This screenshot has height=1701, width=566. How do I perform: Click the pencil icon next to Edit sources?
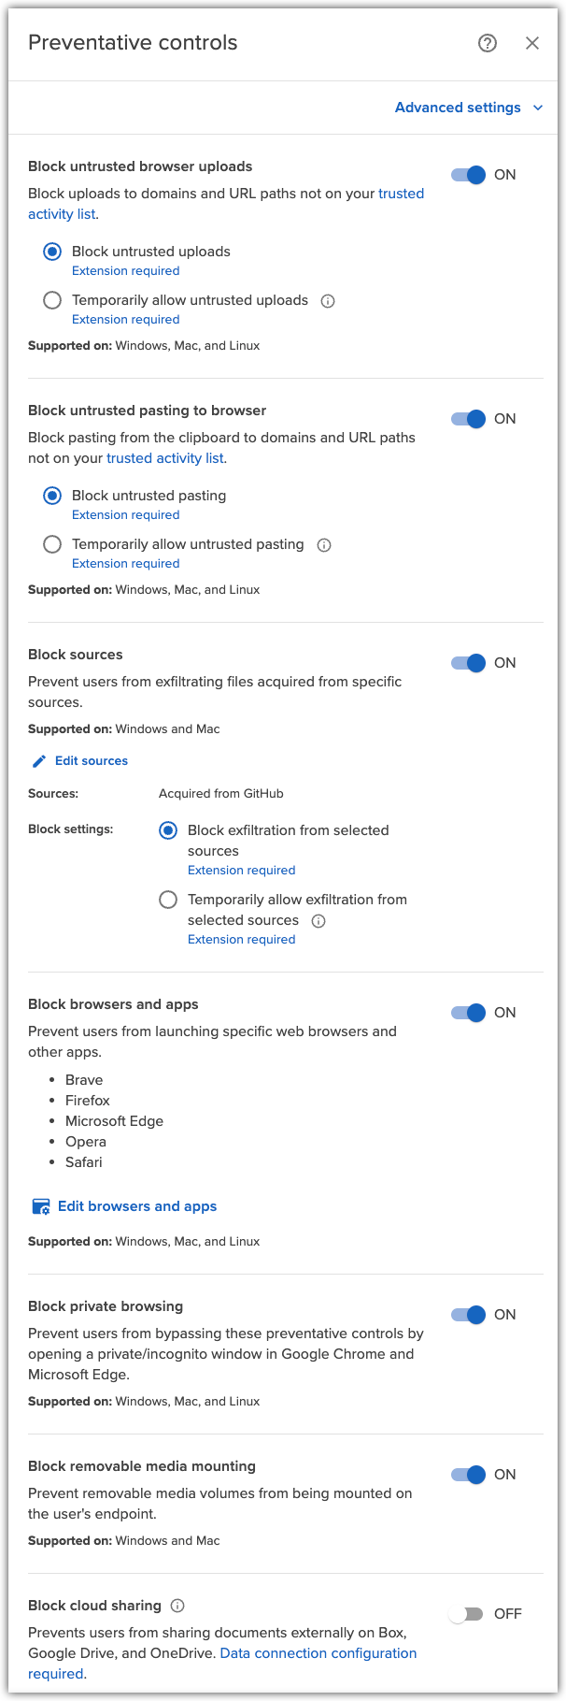pos(38,760)
